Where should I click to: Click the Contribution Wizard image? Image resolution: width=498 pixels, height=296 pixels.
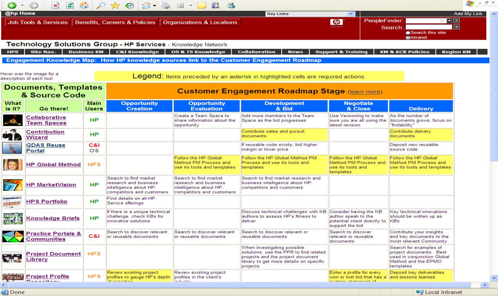tap(12, 135)
